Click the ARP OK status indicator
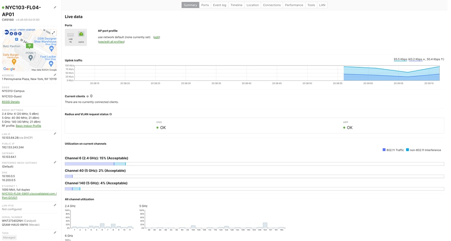This screenshot has height=241, width=451. 348,128
